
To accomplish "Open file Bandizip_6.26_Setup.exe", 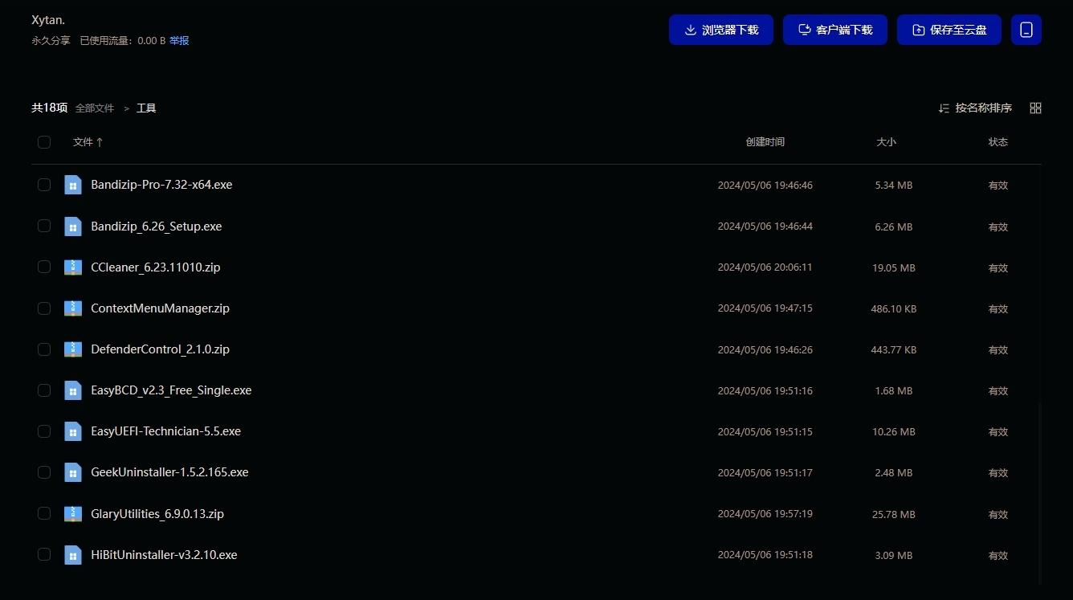I will point(157,227).
